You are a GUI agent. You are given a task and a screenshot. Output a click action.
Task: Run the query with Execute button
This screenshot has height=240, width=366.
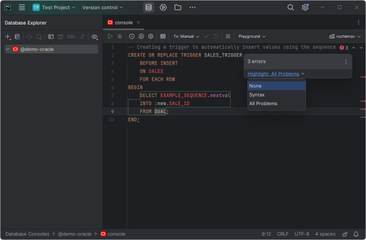(x=110, y=36)
